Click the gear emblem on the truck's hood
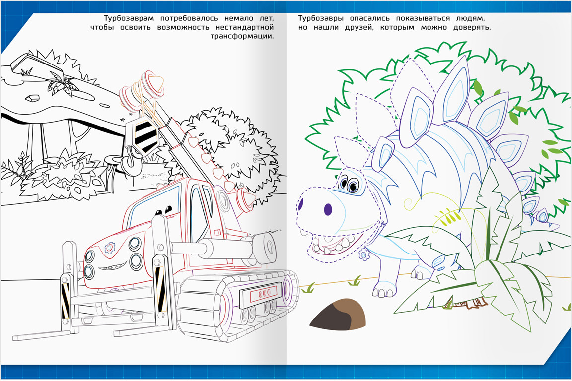Image resolution: width=572 pixels, height=381 pixels. pyautogui.click(x=110, y=246)
